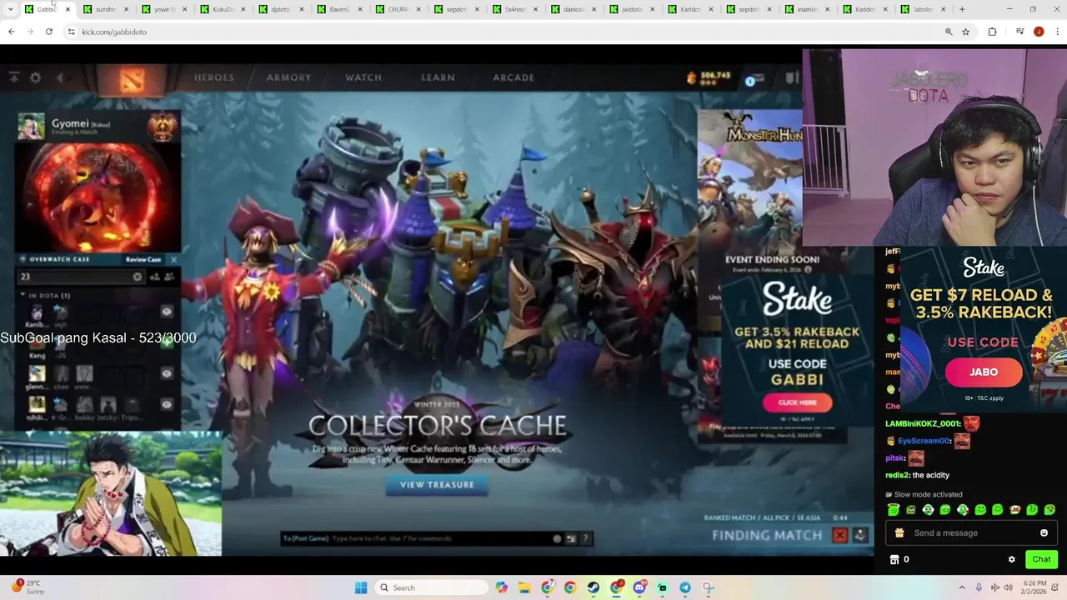1067x600 pixels.
Task: Show hidden system tray icons chevron
Action: pos(961,588)
